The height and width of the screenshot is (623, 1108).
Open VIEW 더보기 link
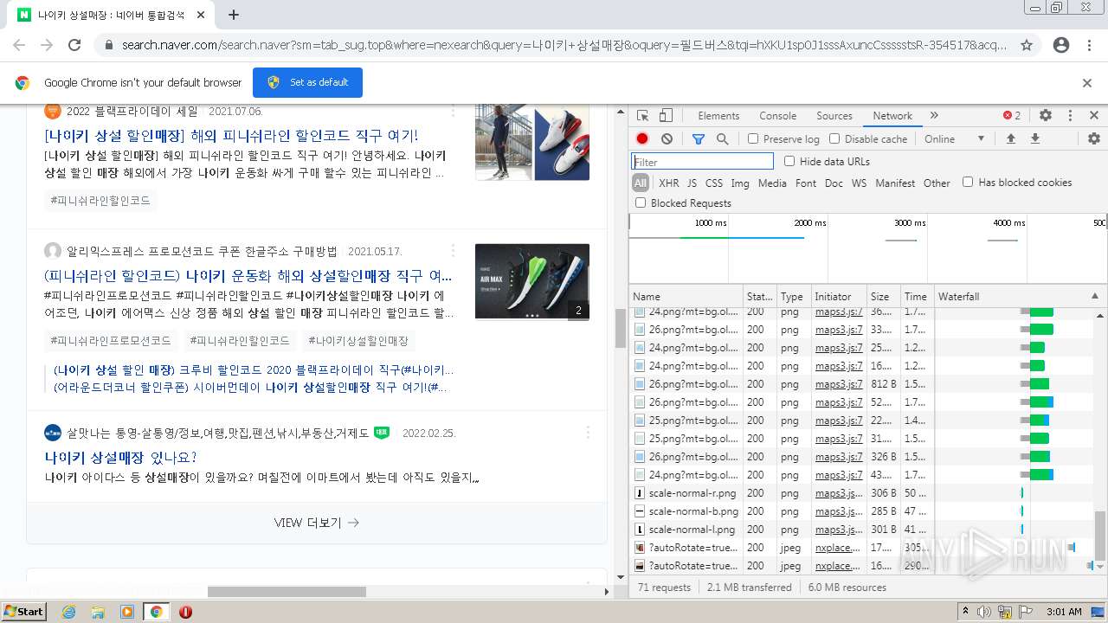pos(316,523)
